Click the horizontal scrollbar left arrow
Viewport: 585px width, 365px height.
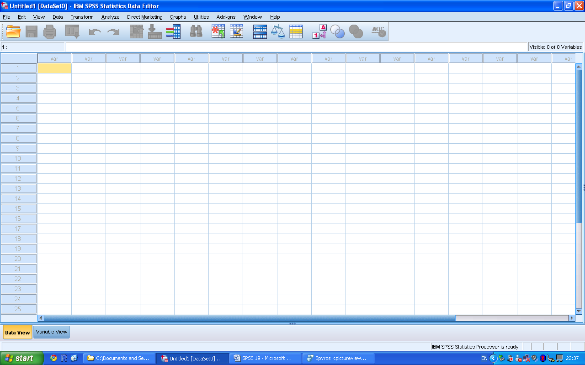[x=41, y=318]
